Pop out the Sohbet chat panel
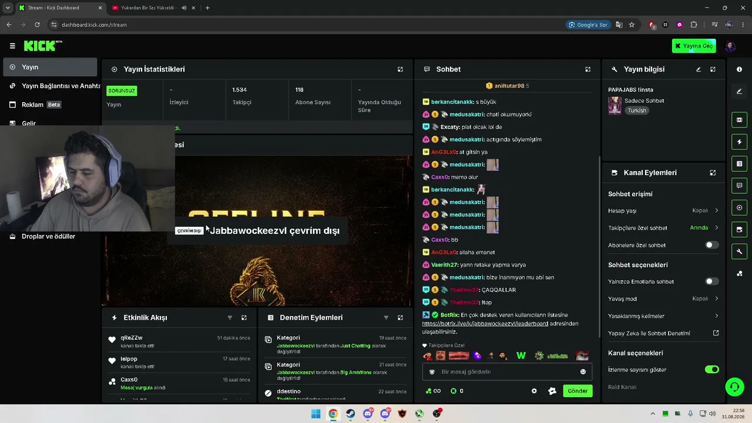Image resolution: width=752 pixels, height=423 pixels. (x=587, y=69)
